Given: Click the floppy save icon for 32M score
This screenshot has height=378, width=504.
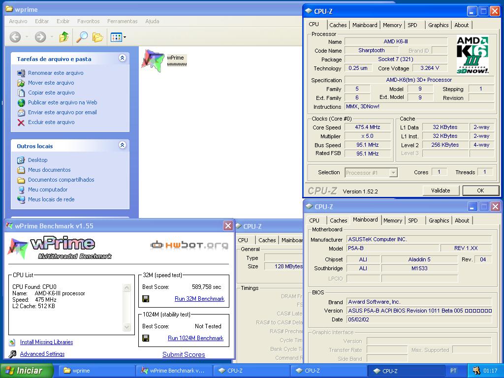Looking at the screenshot, I should (x=146, y=299).
